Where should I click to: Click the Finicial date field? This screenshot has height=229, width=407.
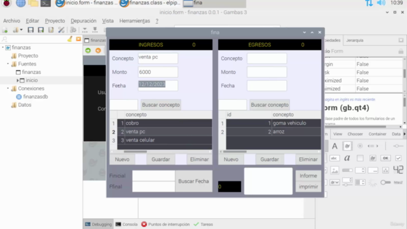(x=154, y=176)
